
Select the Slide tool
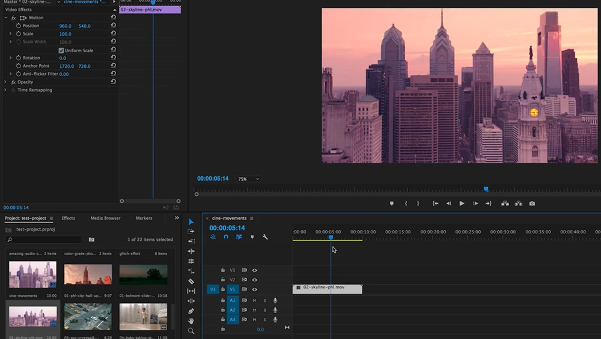click(191, 301)
